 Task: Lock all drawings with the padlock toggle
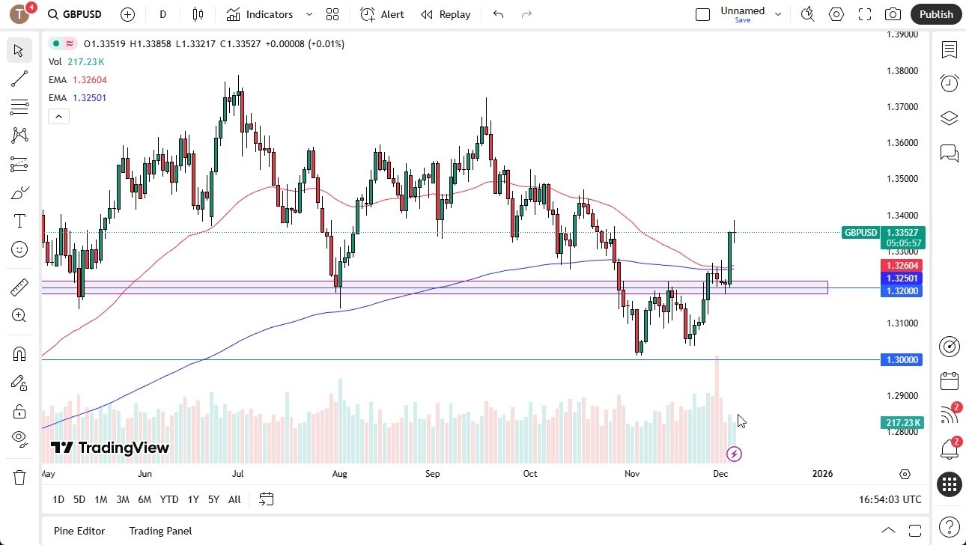pos(19,411)
